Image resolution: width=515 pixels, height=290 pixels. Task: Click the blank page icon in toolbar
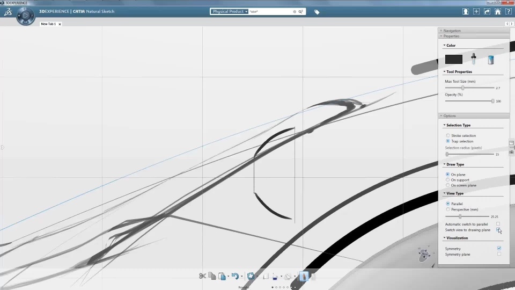pyautogui.click(x=266, y=276)
